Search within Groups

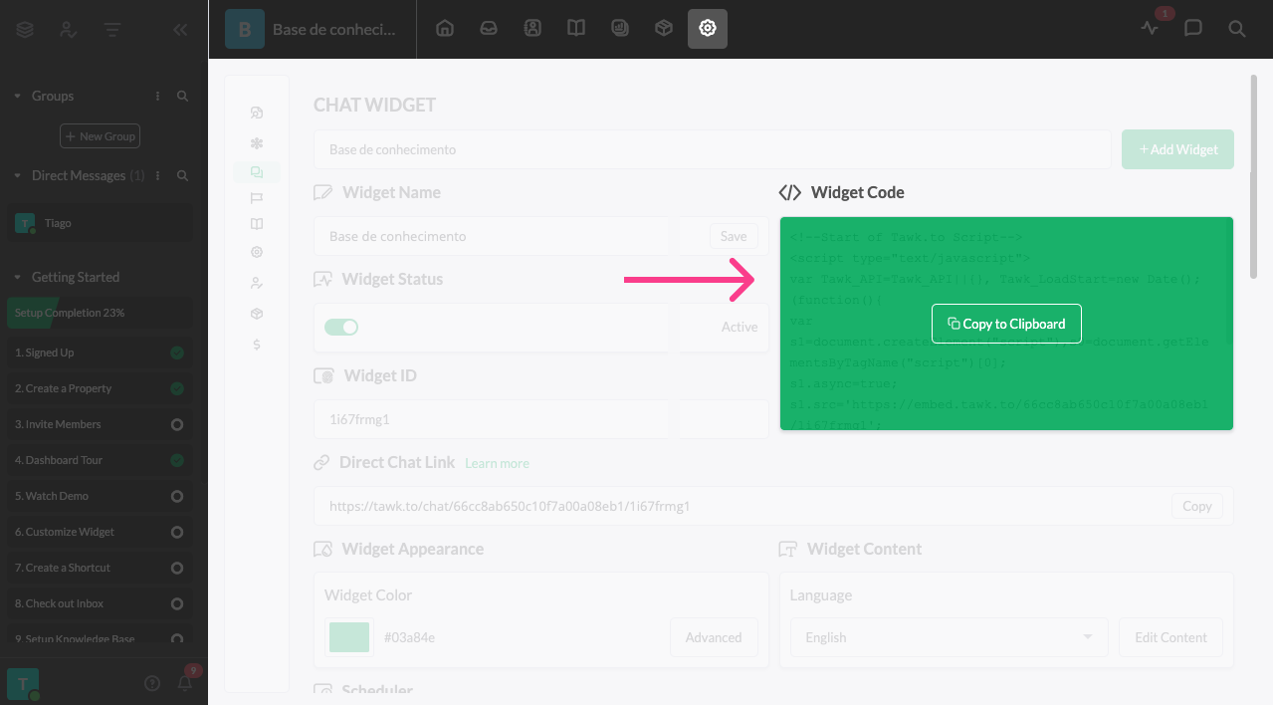coord(183,96)
